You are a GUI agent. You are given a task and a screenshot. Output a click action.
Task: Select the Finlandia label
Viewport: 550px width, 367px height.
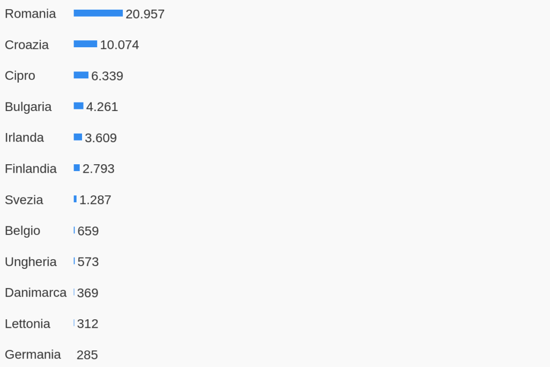(31, 169)
